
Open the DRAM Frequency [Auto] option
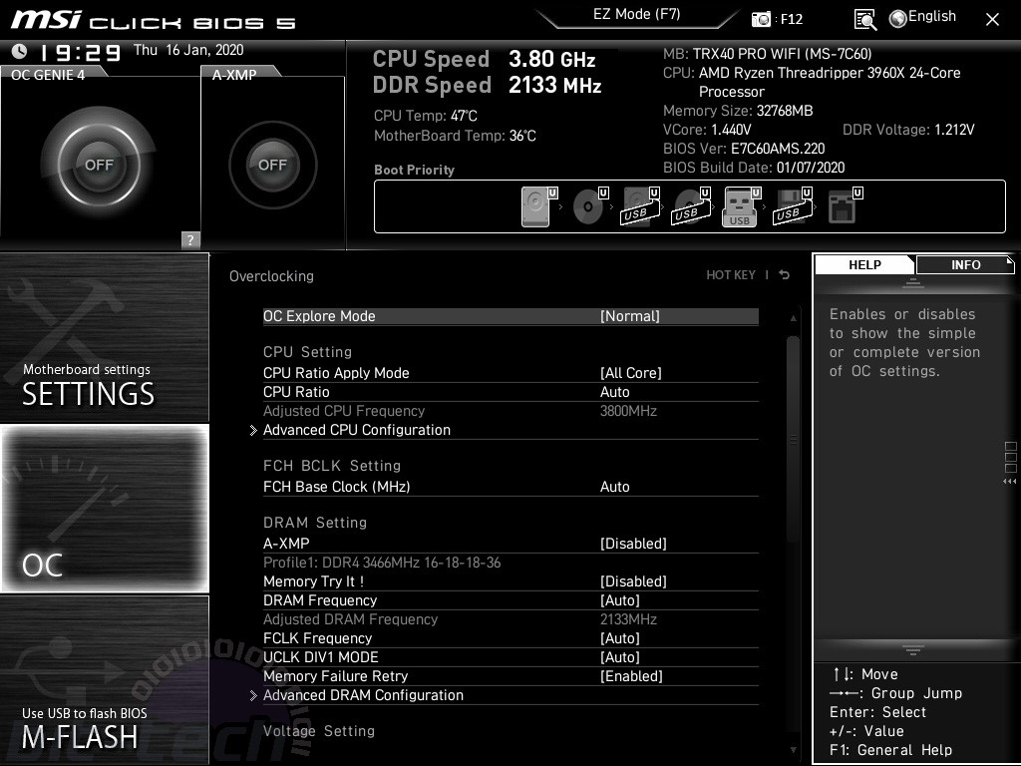[510, 600]
